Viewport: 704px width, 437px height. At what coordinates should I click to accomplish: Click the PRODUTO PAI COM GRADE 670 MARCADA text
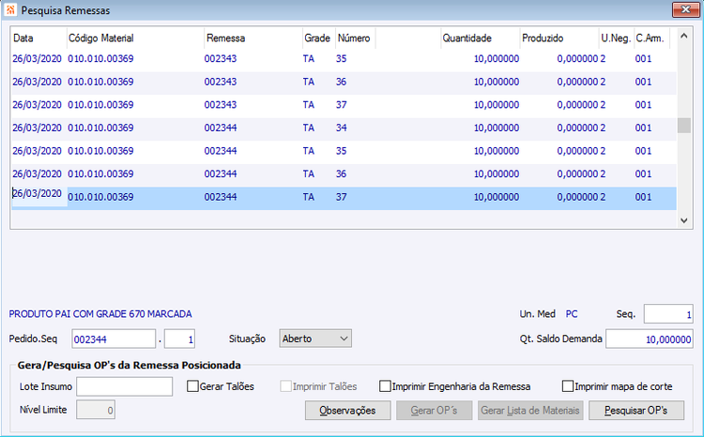100,314
